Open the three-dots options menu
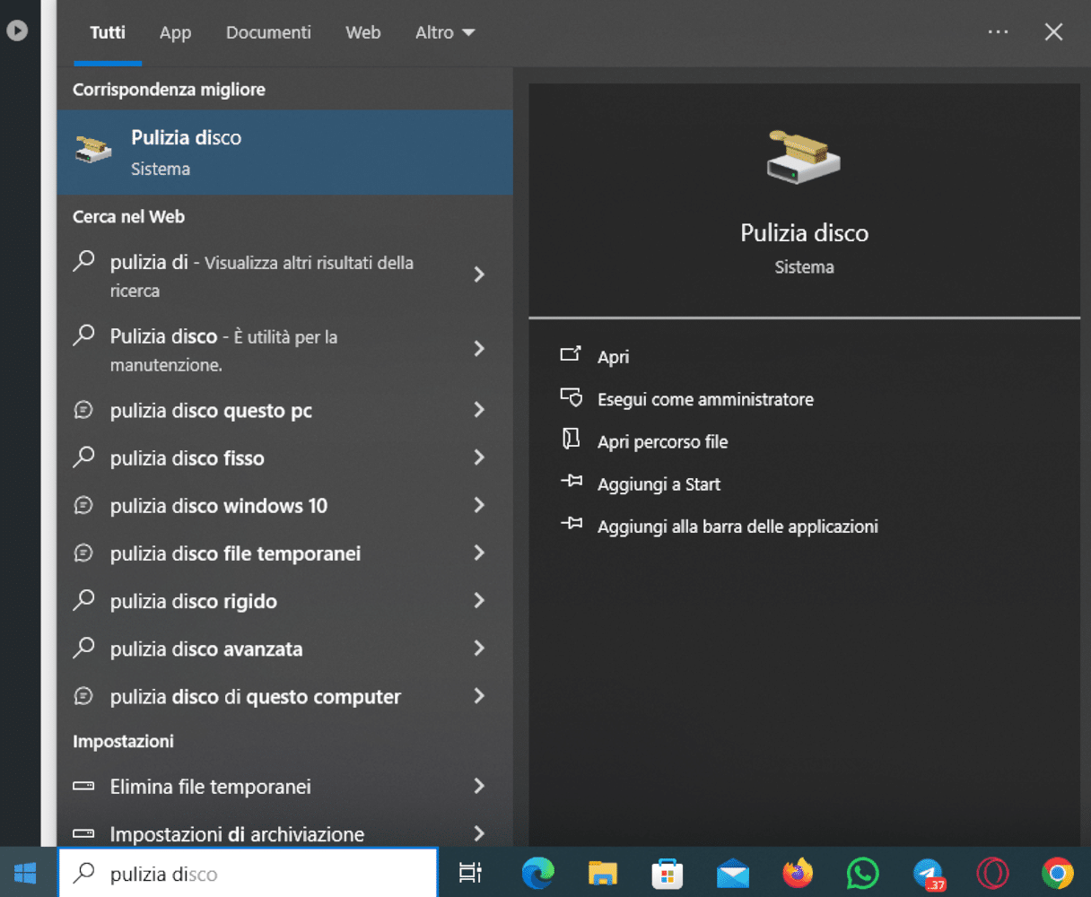This screenshot has width=1091, height=897. click(998, 32)
